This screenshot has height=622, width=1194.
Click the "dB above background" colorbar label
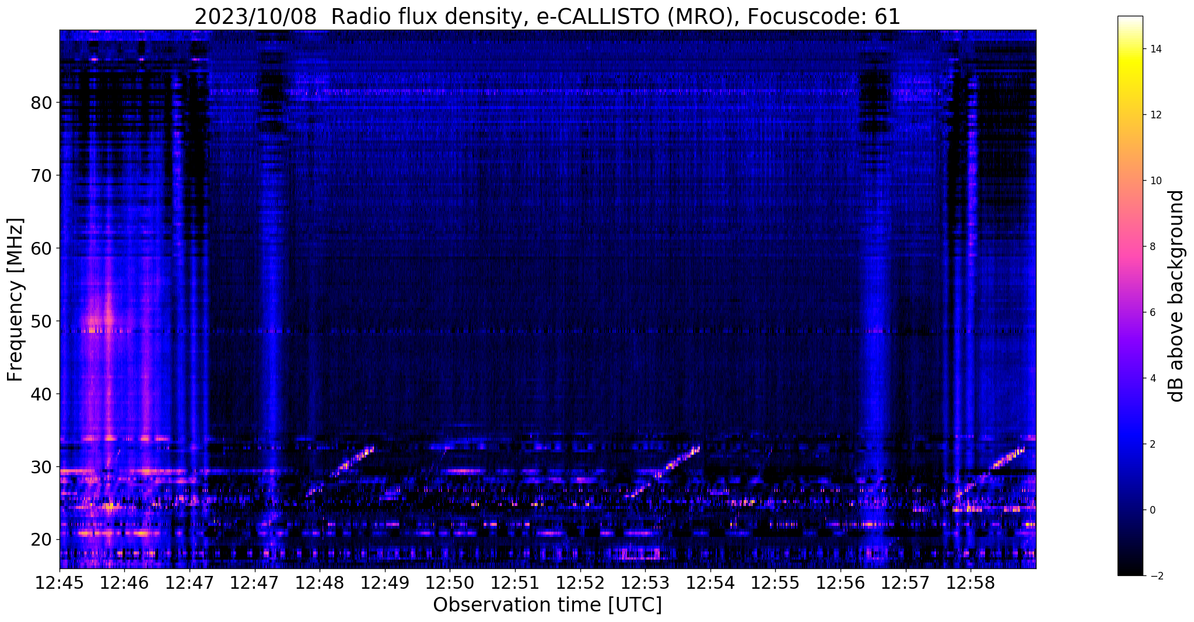click(x=1177, y=296)
